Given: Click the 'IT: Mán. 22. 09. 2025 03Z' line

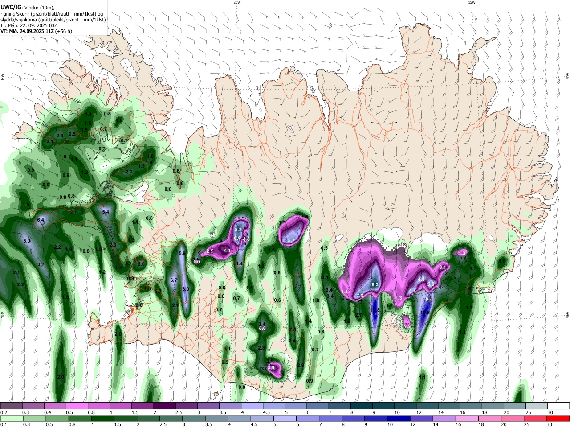Looking at the screenshot, I should (28, 25).
